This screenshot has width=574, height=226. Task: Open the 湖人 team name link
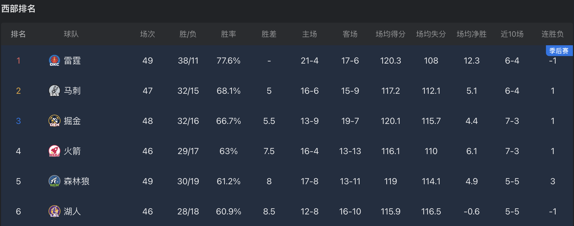click(72, 211)
